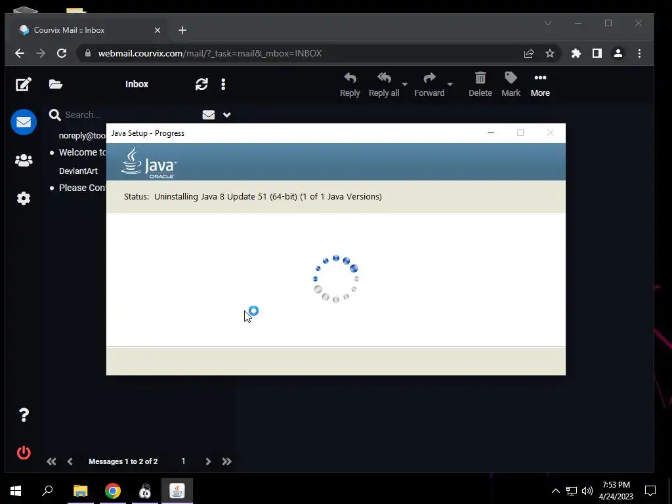Delete the message with trash icon
The width and height of the screenshot is (672, 504).
coord(480,85)
